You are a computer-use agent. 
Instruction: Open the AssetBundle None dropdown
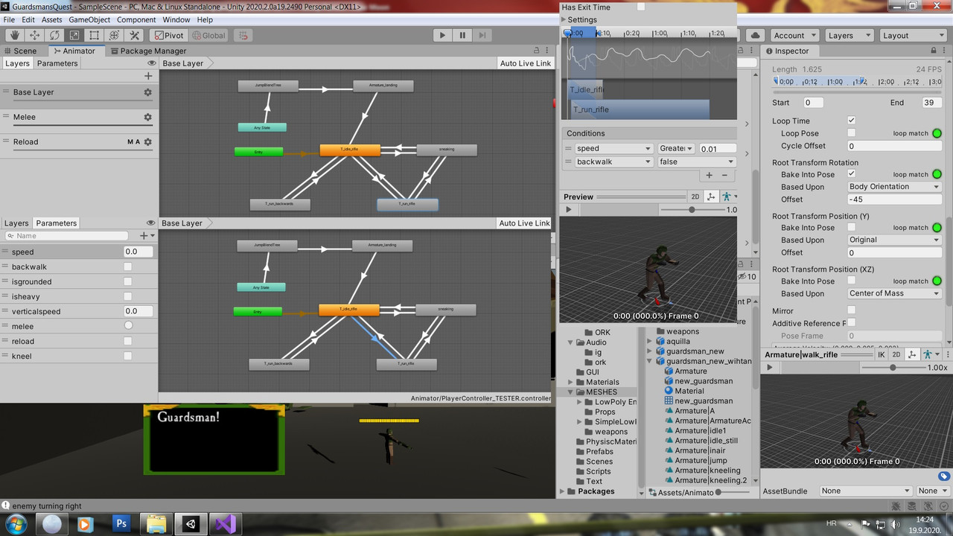pos(865,491)
